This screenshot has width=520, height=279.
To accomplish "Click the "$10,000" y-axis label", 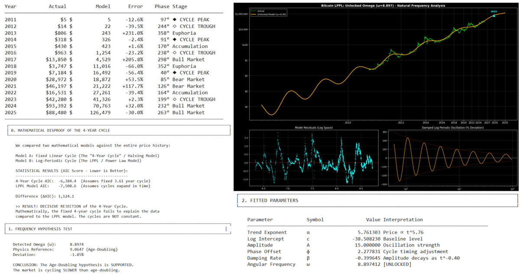I will pyautogui.click(x=243, y=29).
